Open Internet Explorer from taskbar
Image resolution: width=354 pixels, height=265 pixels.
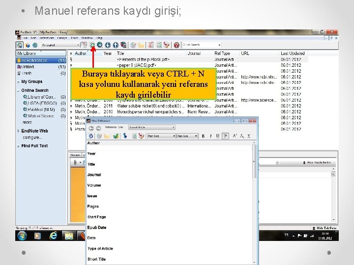tap(53, 236)
